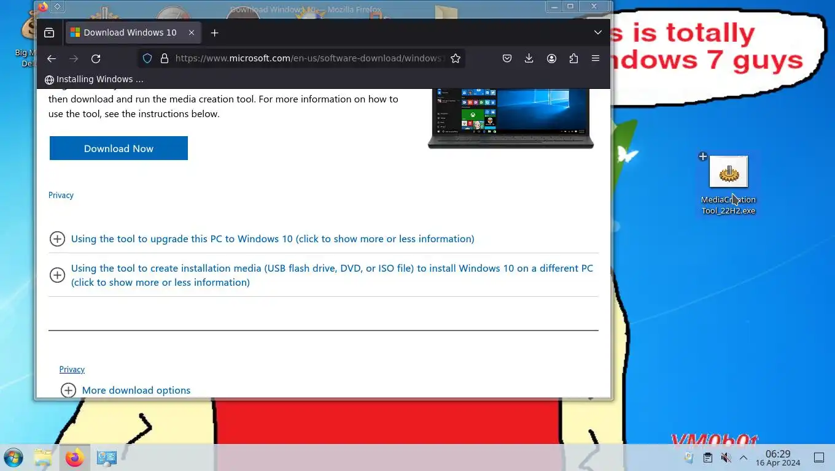Screen dimensions: 835x471
Task: Open the clock showing 06:29
Action: click(x=778, y=458)
